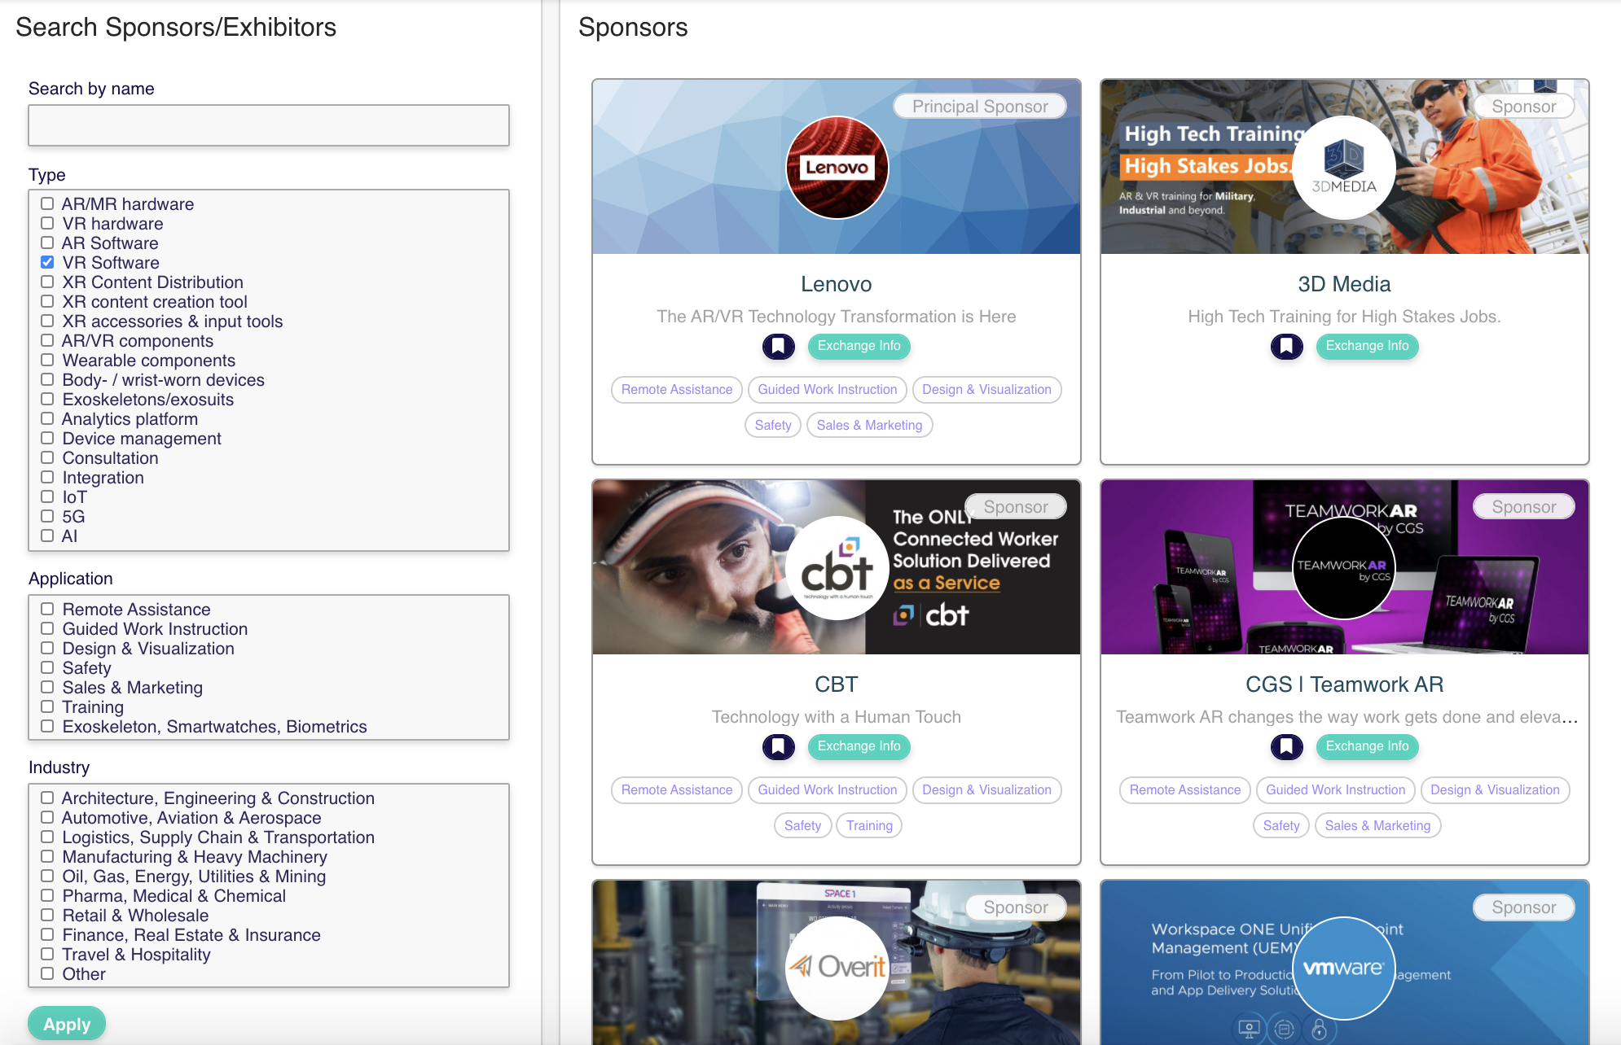Viewport: 1621px width, 1045px height.
Task: Enable XR content creation tool filter
Action: click(x=47, y=301)
